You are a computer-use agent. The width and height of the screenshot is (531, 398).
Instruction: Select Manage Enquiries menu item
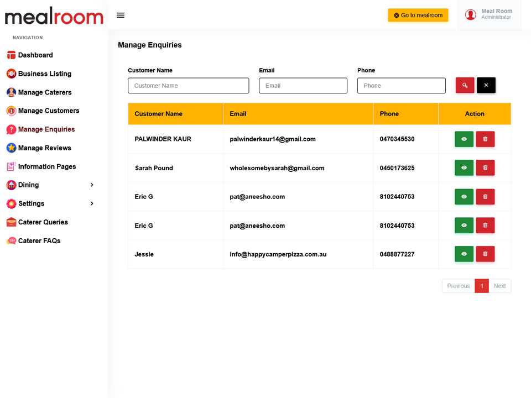46,129
